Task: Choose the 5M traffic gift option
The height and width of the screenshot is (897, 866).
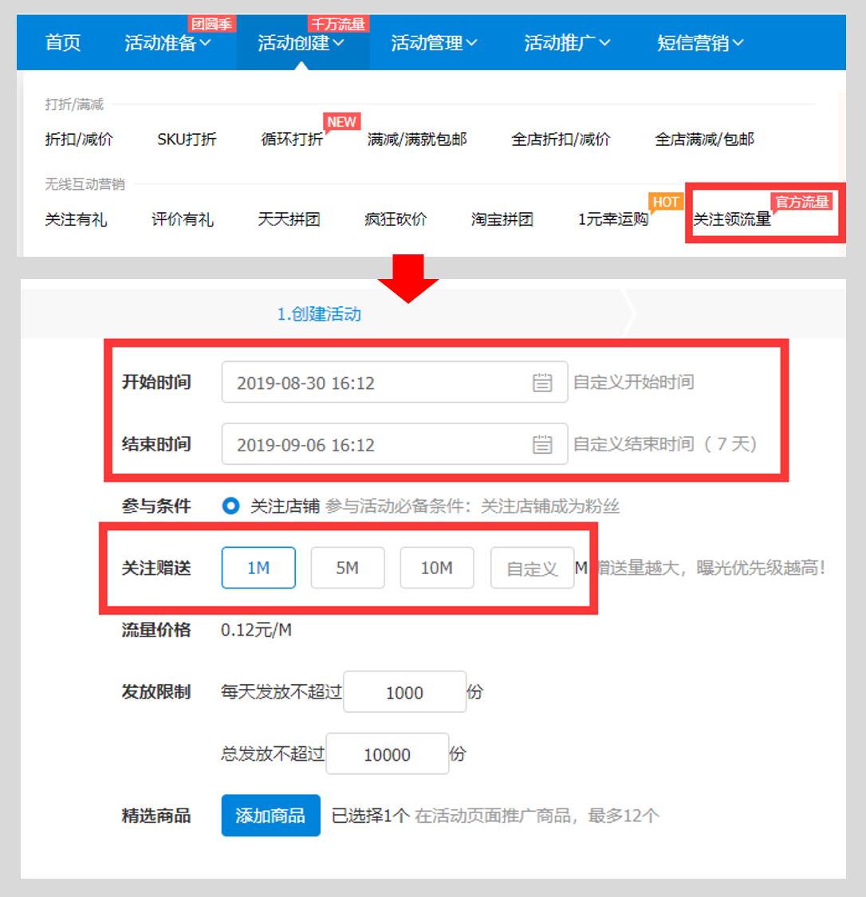Action: click(348, 568)
